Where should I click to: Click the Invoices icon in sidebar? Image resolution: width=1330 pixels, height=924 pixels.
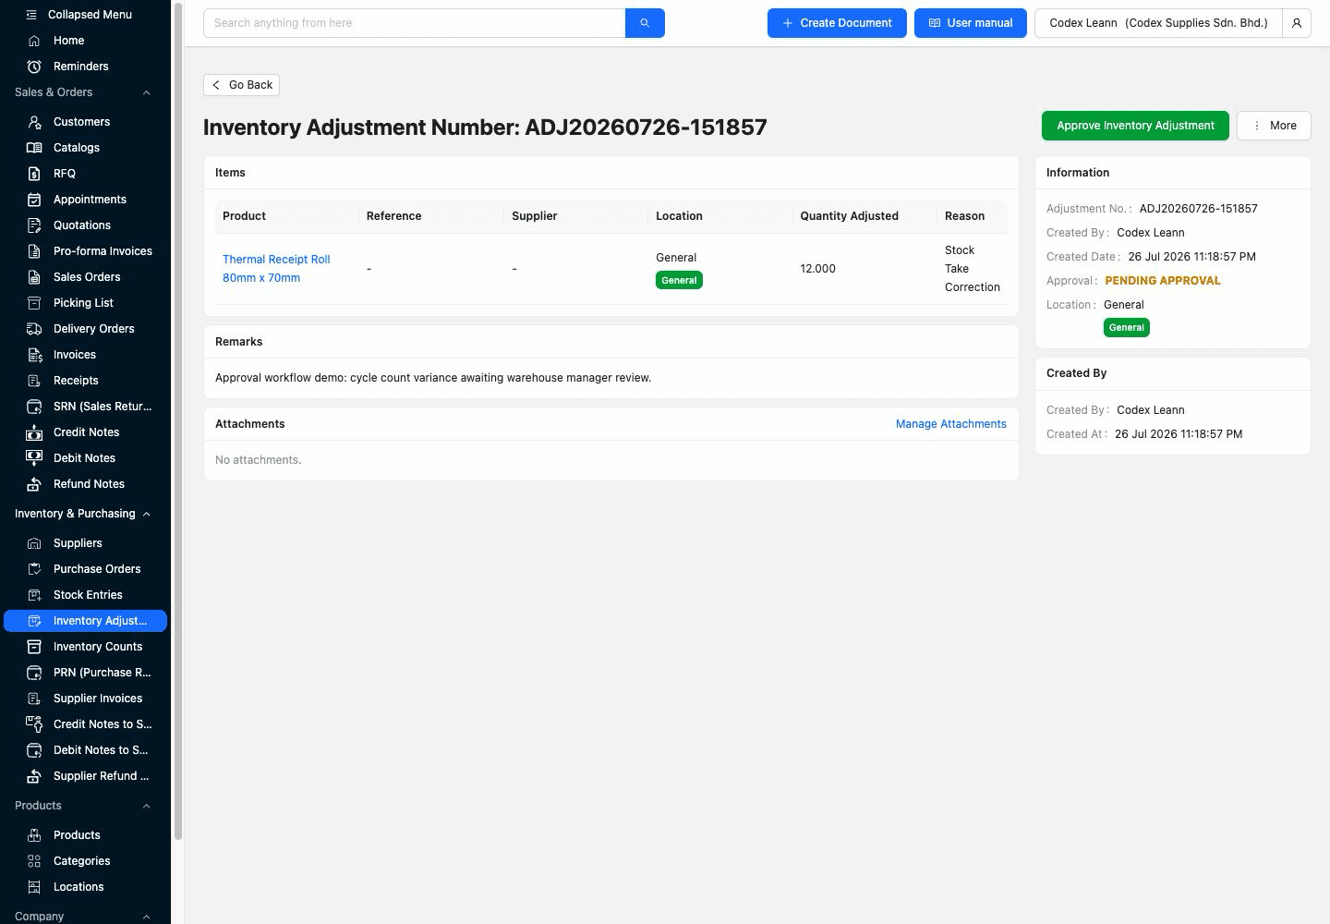[x=34, y=355]
